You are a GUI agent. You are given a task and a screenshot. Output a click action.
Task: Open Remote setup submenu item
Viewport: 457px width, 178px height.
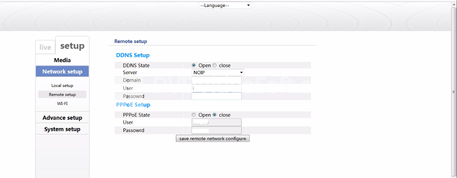62,94
